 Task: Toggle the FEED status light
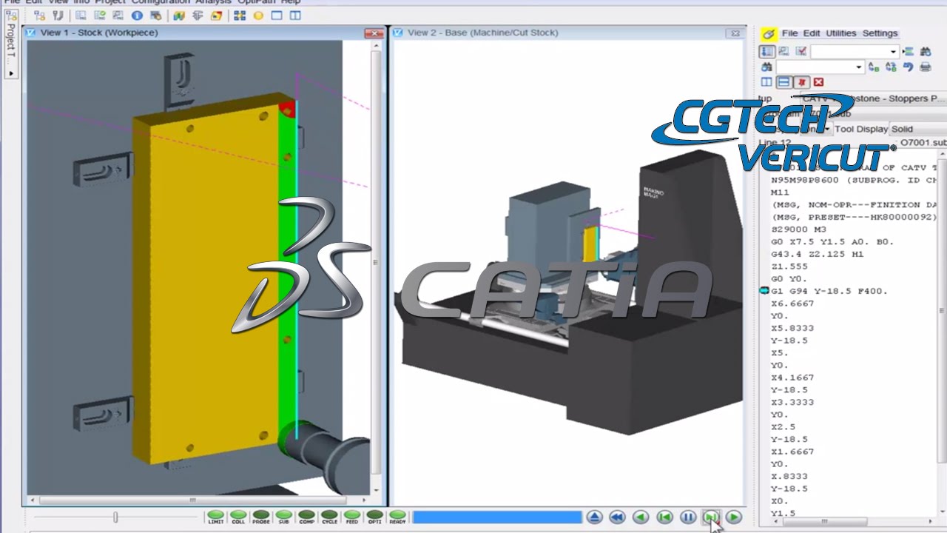pyautogui.click(x=352, y=517)
